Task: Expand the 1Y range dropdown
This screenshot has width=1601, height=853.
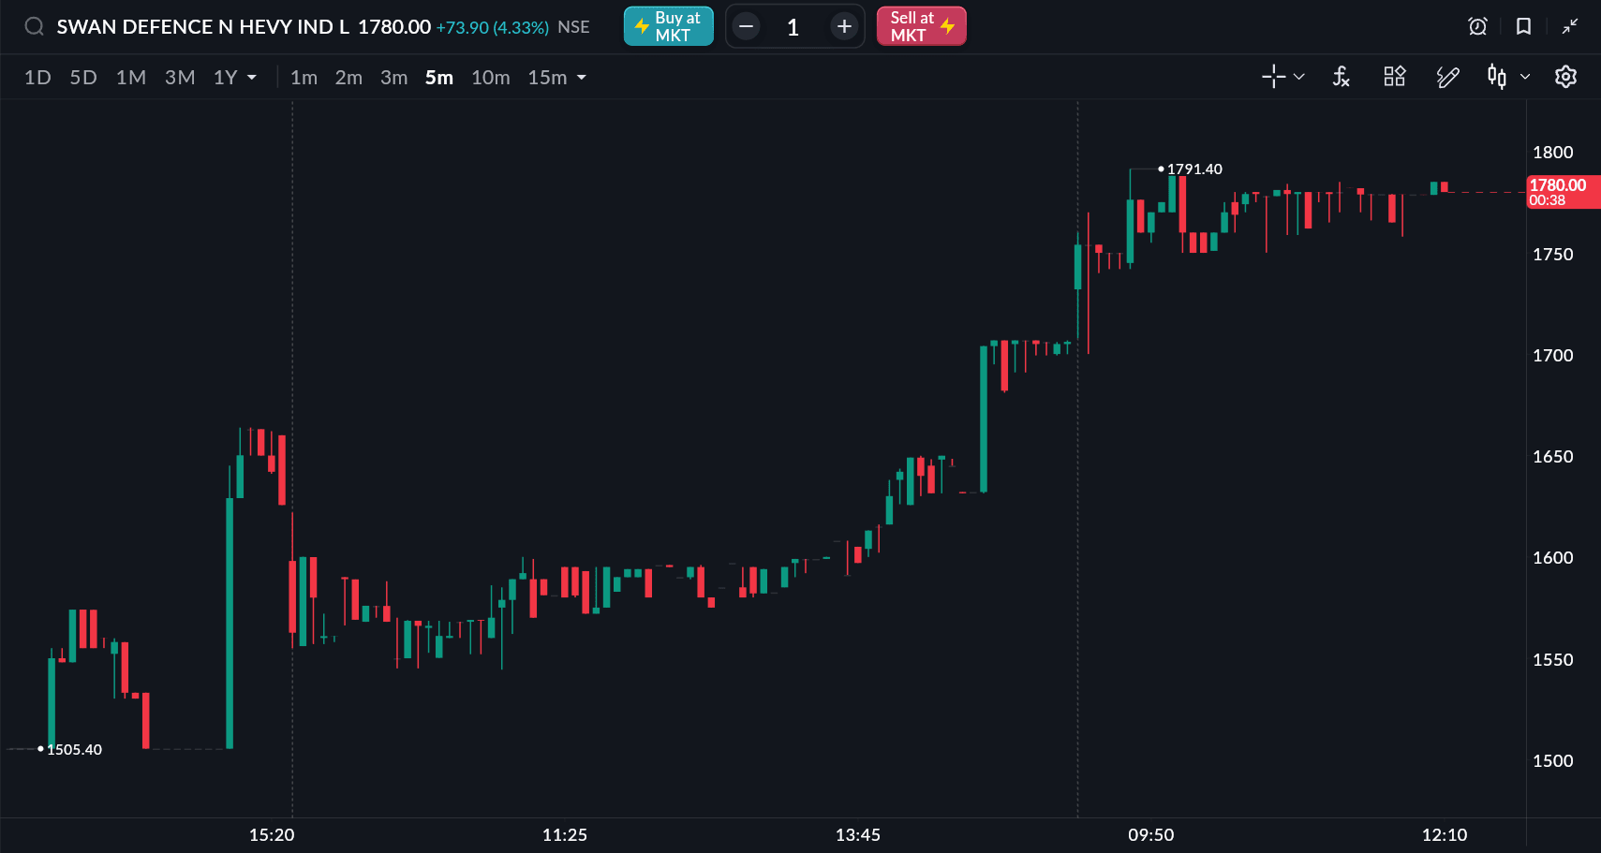Action: [252, 78]
